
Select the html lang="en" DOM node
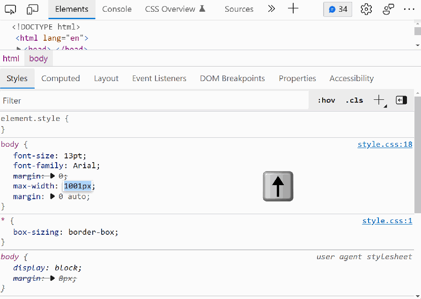click(x=52, y=38)
